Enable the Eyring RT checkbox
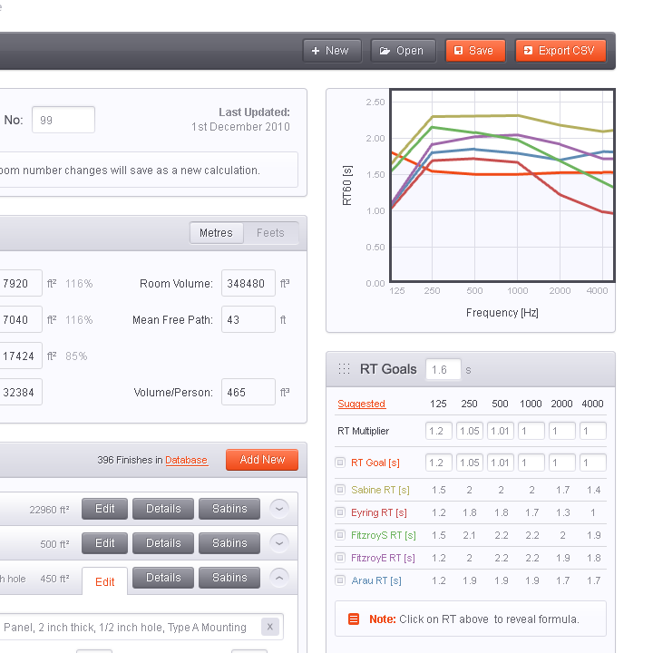This screenshot has width=653, height=653. tap(340, 512)
